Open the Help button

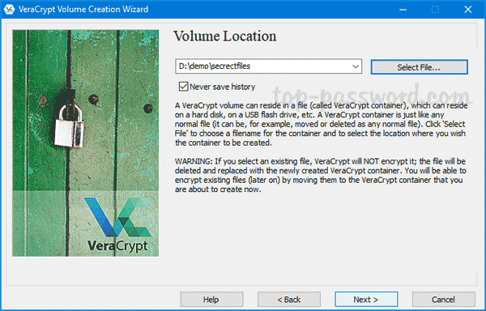[x=211, y=300]
